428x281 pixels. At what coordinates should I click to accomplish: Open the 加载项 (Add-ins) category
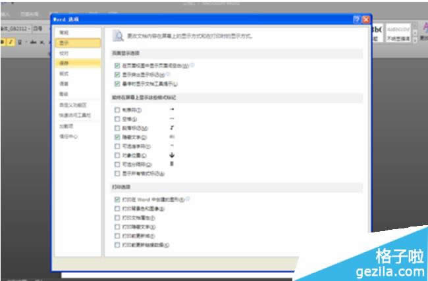tap(78, 126)
